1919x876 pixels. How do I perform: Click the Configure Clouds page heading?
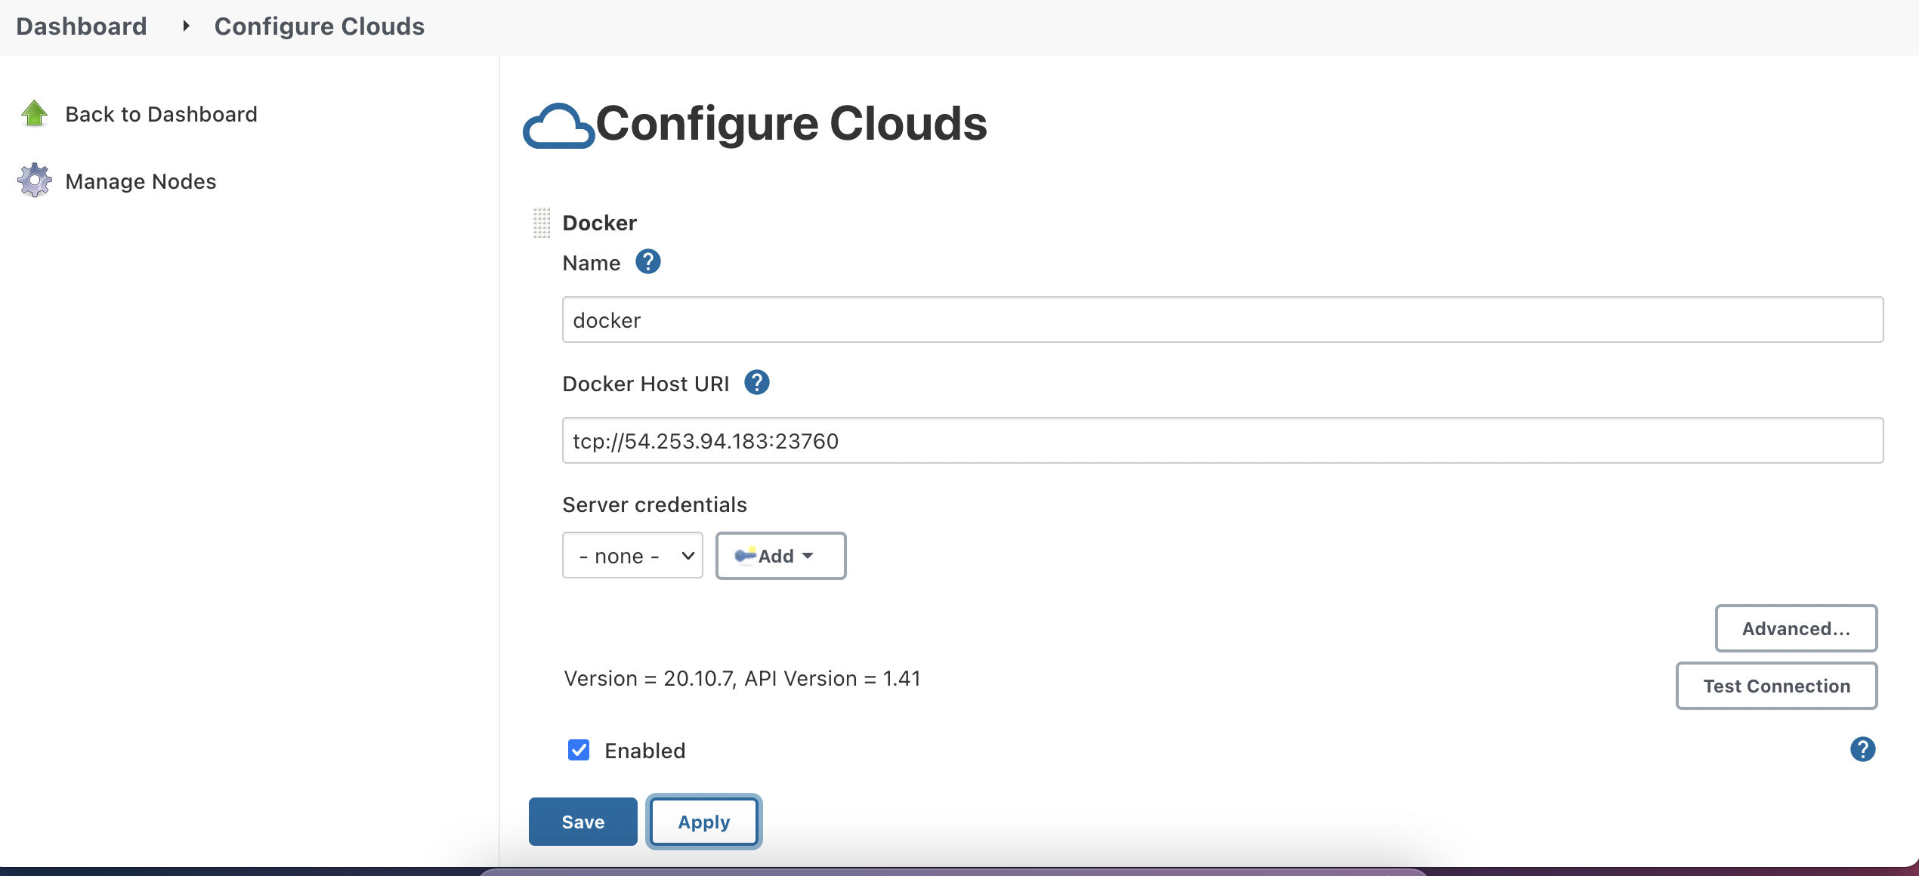pyautogui.click(x=791, y=123)
